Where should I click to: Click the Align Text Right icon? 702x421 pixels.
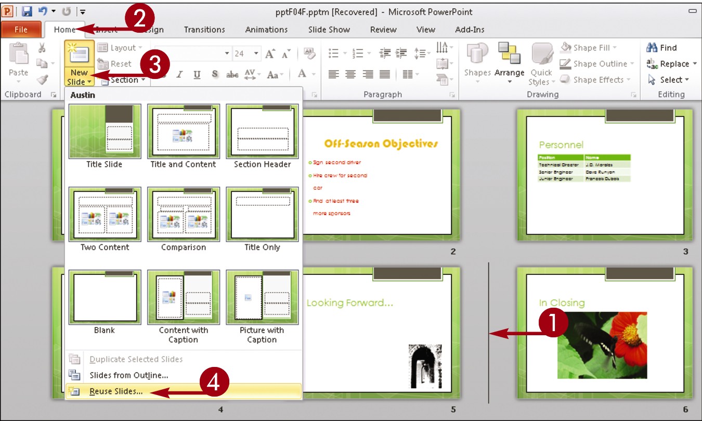[x=368, y=74]
